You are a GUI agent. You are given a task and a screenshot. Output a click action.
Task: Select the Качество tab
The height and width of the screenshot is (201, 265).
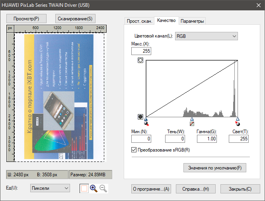click(x=166, y=20)
